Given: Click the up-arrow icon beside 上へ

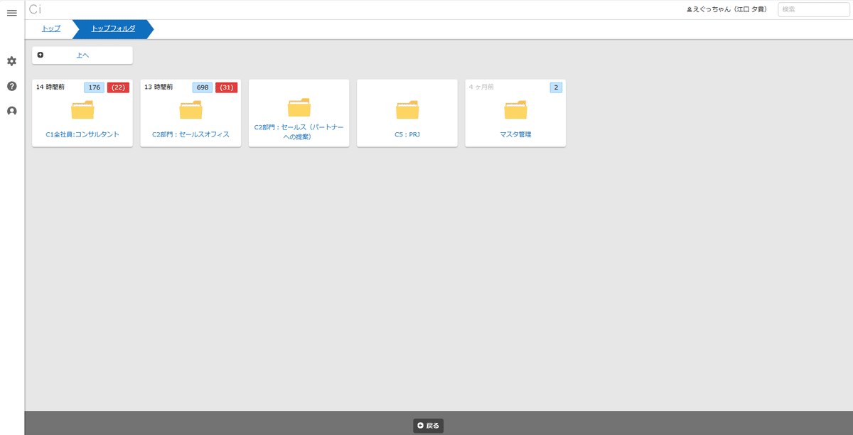Looking at the screenshot, I should [41, 55].
